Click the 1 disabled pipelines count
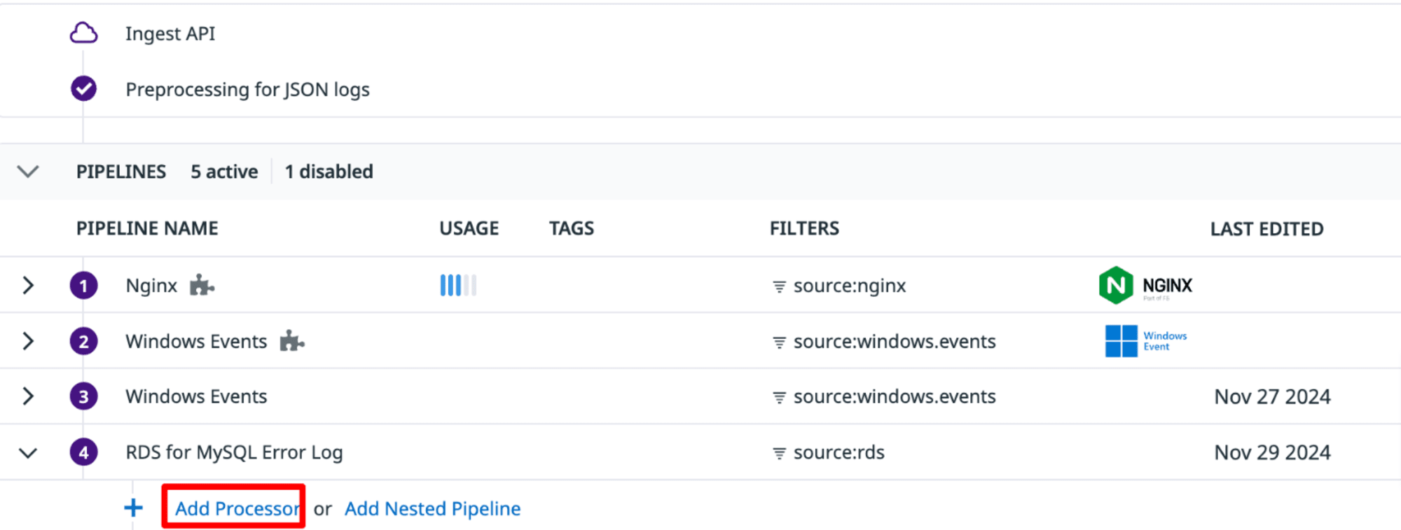The height and width of the screenshot is (530, 1401). (329, 172)
